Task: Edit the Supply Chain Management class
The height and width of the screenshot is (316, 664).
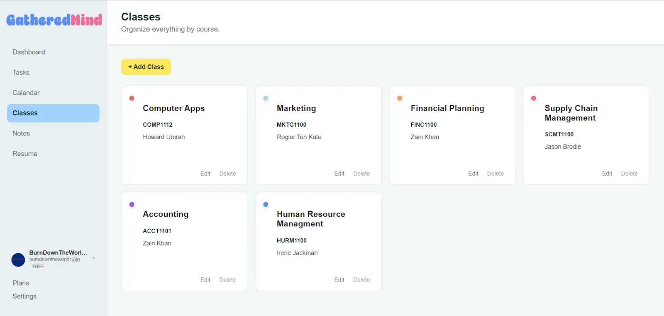Action: tap(607, 174)
